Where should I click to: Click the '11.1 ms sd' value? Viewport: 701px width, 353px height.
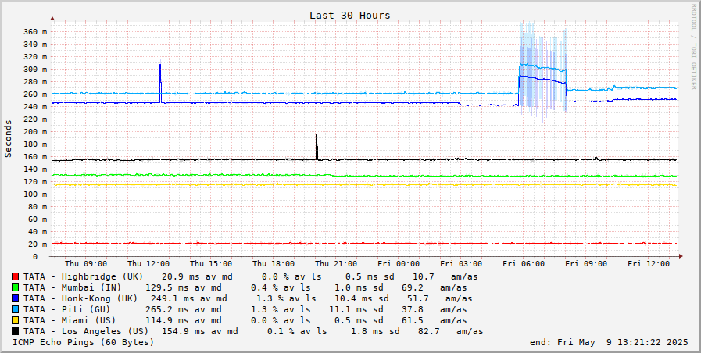coord(356,310)
